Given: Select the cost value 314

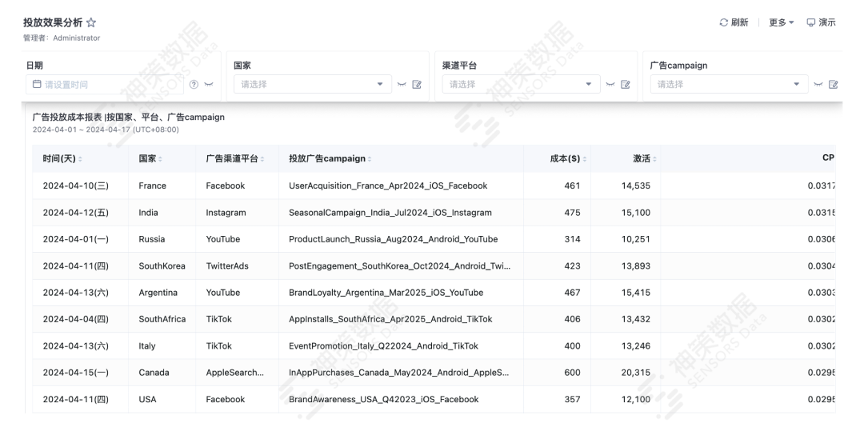Looking at the screenshot, I should 573,239.
